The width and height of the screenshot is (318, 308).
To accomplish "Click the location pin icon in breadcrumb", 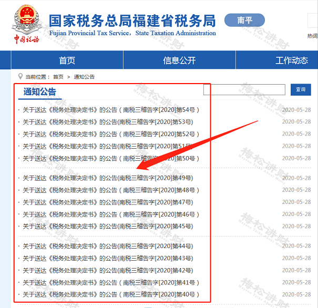I will pyautogui.click(x=20, y=76).
